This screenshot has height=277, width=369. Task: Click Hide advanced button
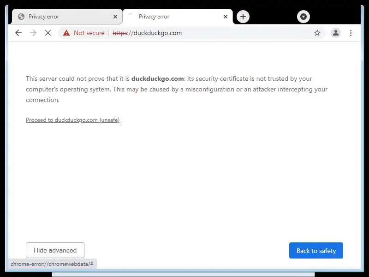[x=55, y=250]
